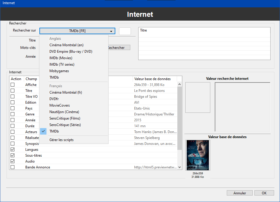Uncheck the Sous-titres checkbox
Screen dimensions: 280x202
pos(13,155)
